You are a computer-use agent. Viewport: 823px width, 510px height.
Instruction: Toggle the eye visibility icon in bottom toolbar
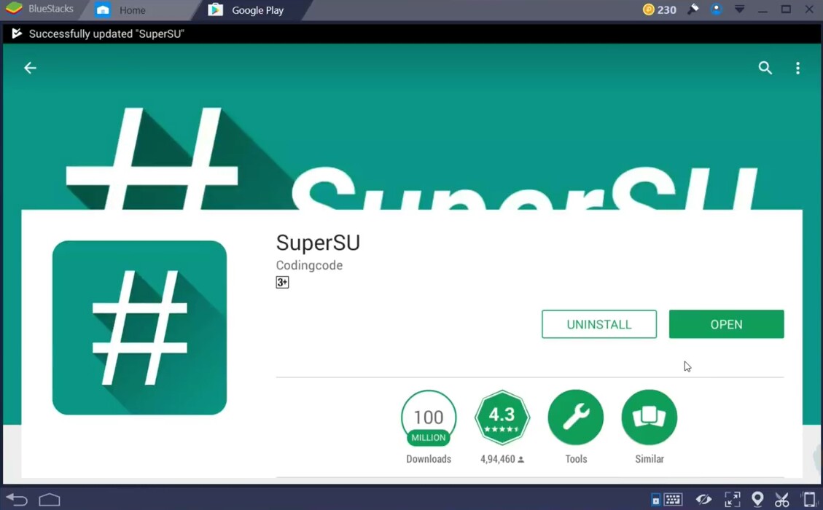(x=703, y=499)
